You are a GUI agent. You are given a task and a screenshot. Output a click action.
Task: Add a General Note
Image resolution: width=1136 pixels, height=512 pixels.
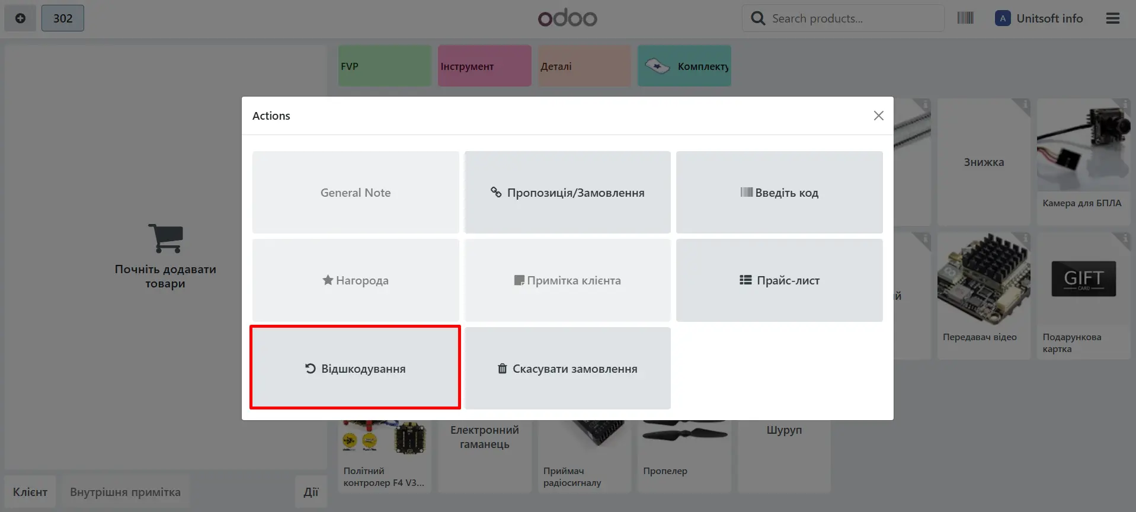point(355,193)
